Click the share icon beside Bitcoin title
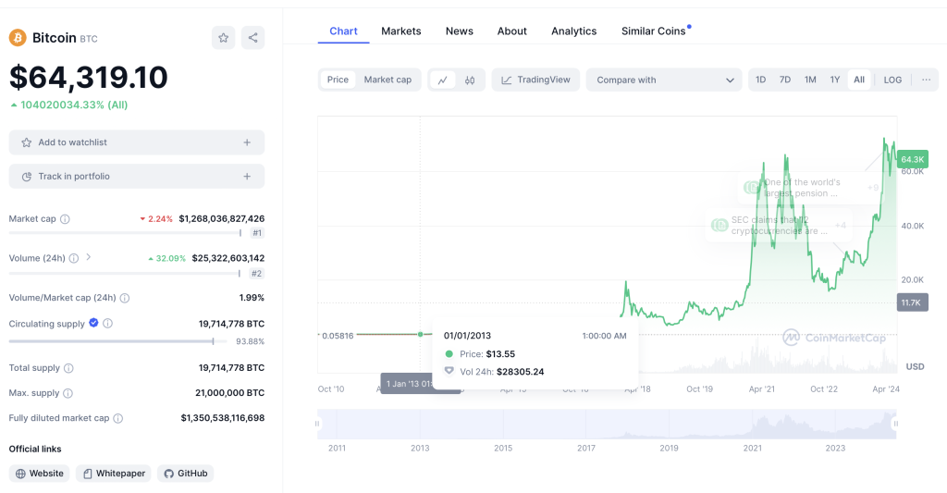This screenshot has height=493, width=947. click(x=253, y=38)
